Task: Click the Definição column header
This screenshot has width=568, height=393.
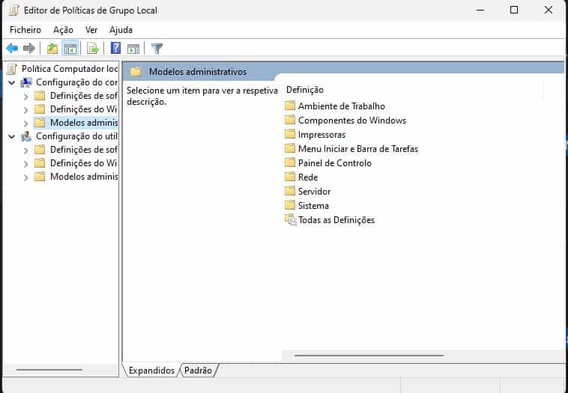Action: (x=304, y=90)
